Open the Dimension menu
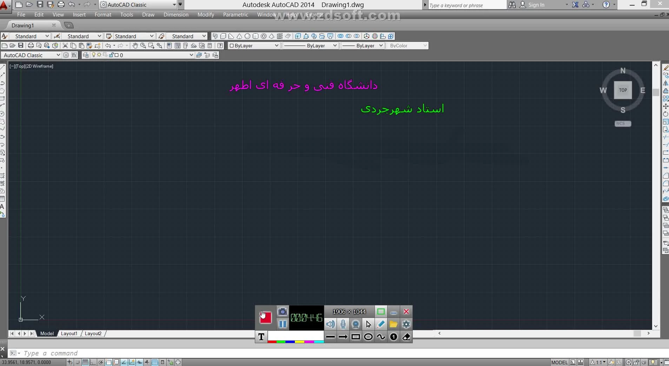 pos(176,15)
